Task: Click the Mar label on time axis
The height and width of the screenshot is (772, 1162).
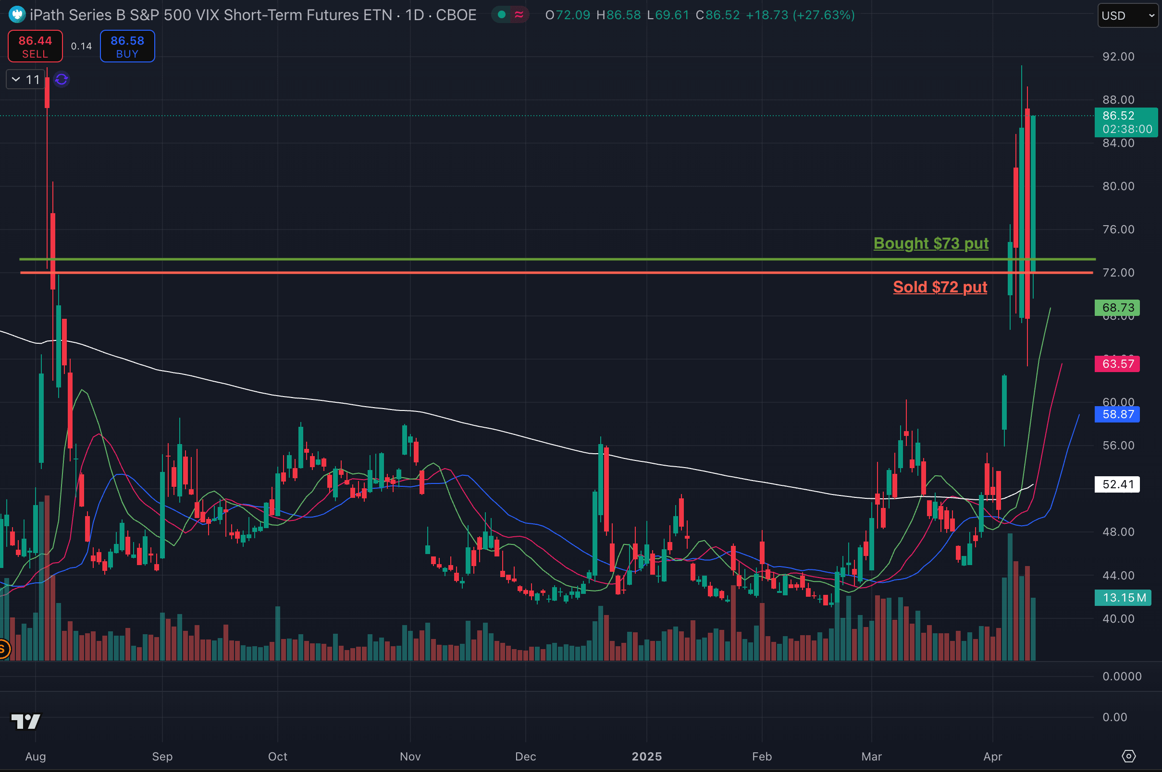Action: tap(871, 756)
